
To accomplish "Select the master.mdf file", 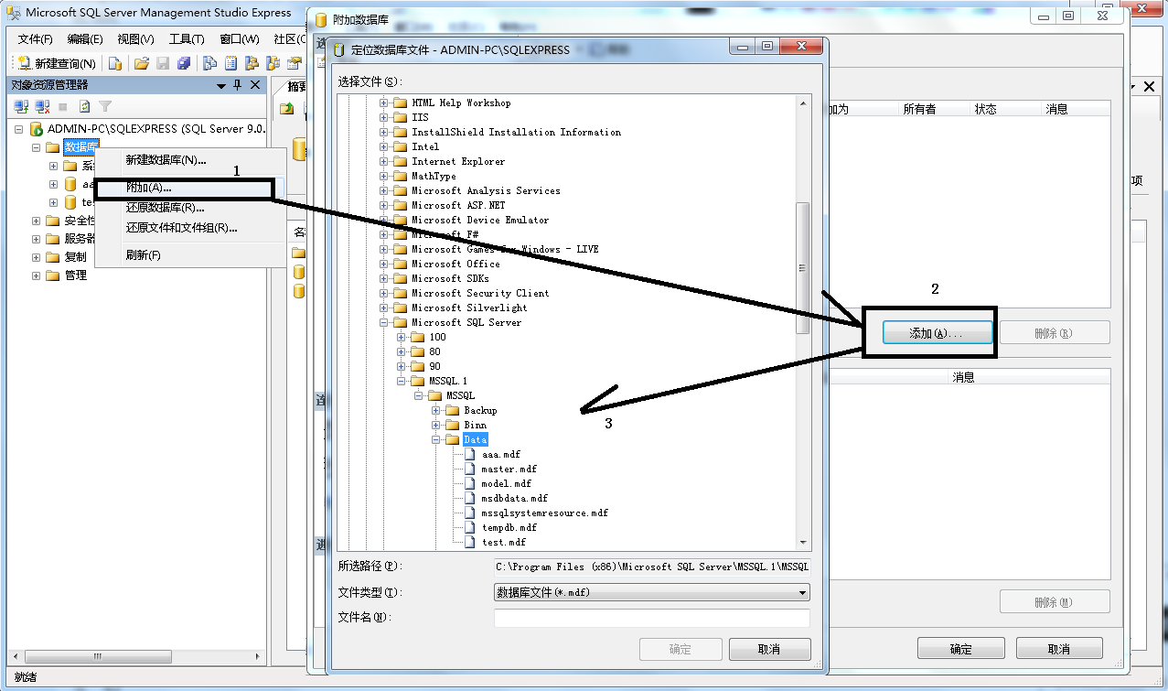I will 509,469.
